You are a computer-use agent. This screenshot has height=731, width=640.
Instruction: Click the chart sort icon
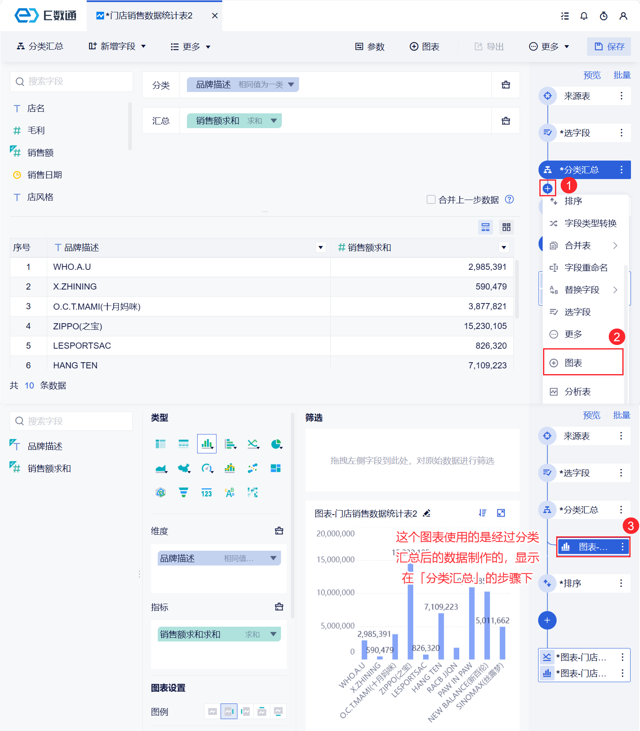[483, 513]
